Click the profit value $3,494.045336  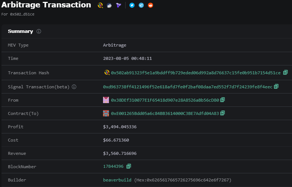tap(120, 127)
